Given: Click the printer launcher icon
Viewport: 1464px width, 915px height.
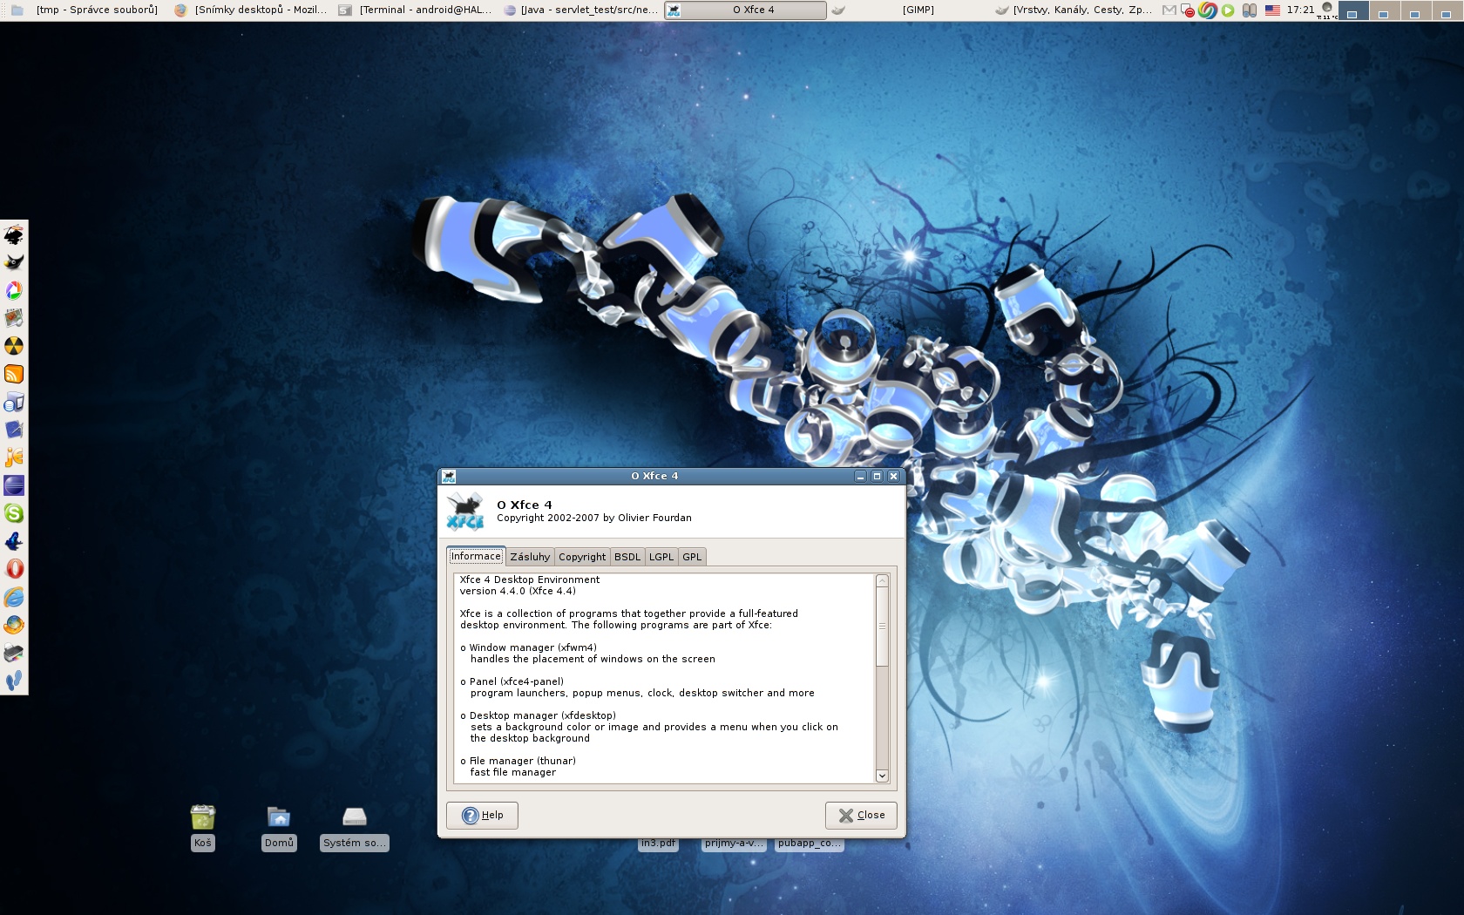Looking at the screenshot, I should (x=14, y=653).
